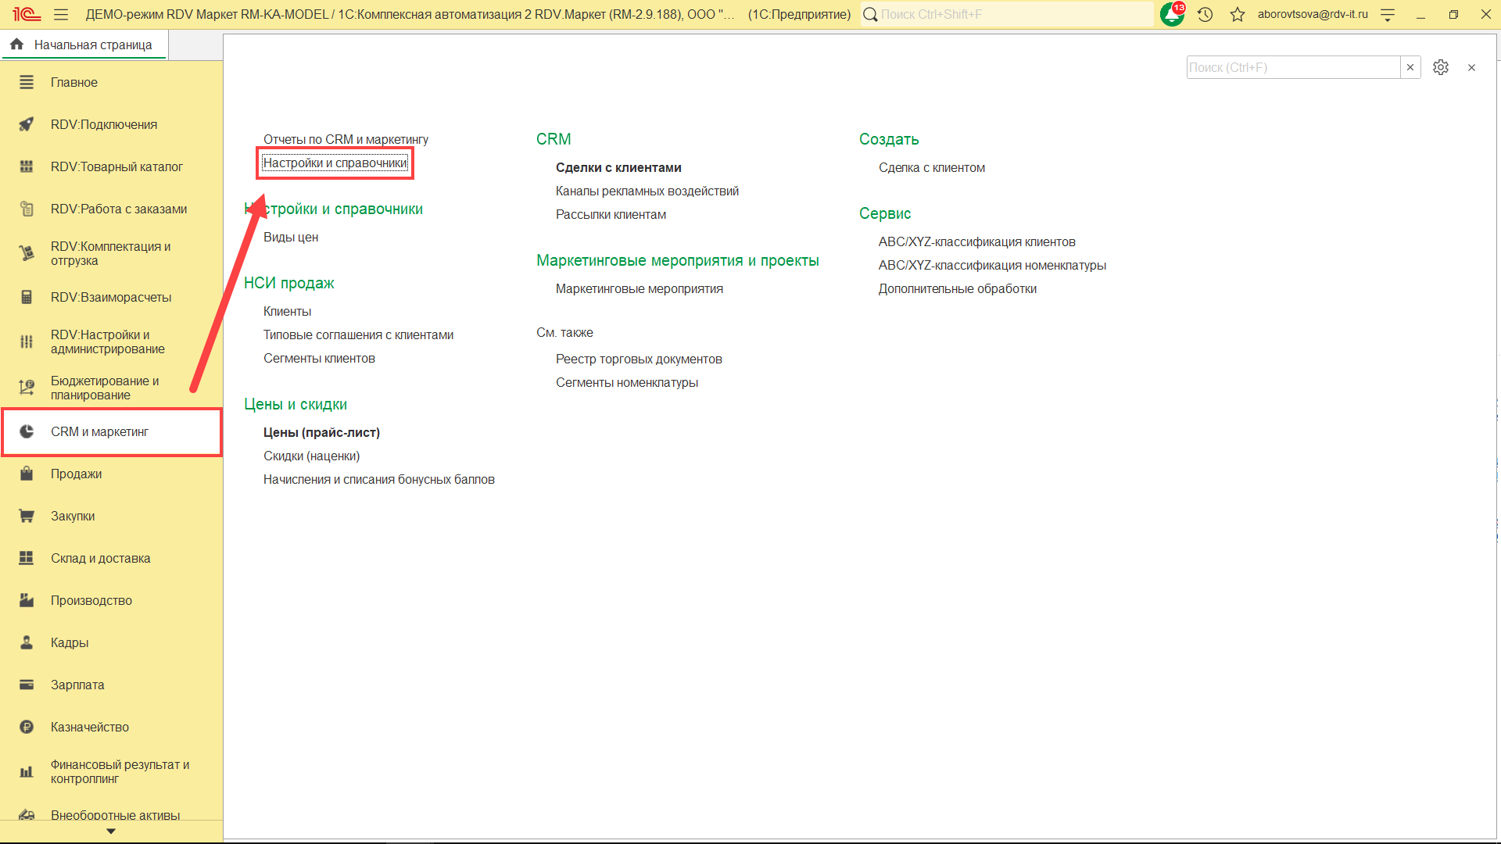Screen dimensions: 1501x844
Task: Open RDV:Подключения rocket section
Action: [x=103, y=124]
